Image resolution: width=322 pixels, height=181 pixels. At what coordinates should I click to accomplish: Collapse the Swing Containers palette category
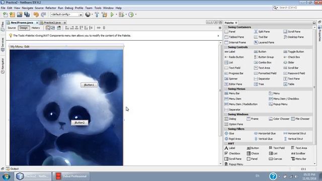(226, 27)
